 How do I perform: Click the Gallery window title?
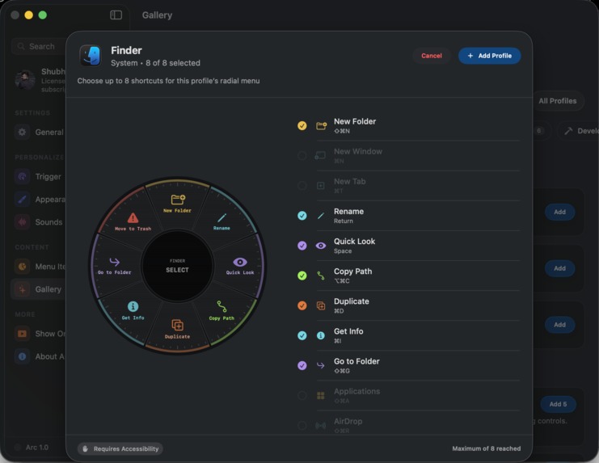tap(157, 15)
